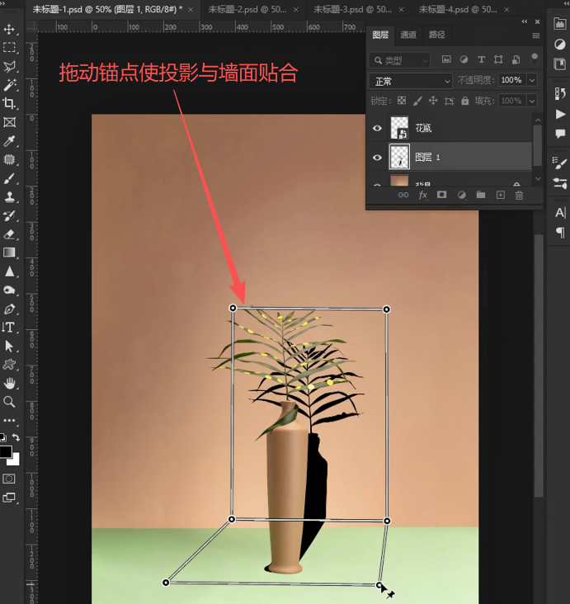Add a layer mask

442,195
